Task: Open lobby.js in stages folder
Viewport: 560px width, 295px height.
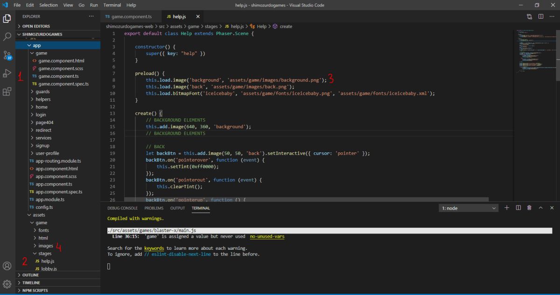Action: (58, 269)
